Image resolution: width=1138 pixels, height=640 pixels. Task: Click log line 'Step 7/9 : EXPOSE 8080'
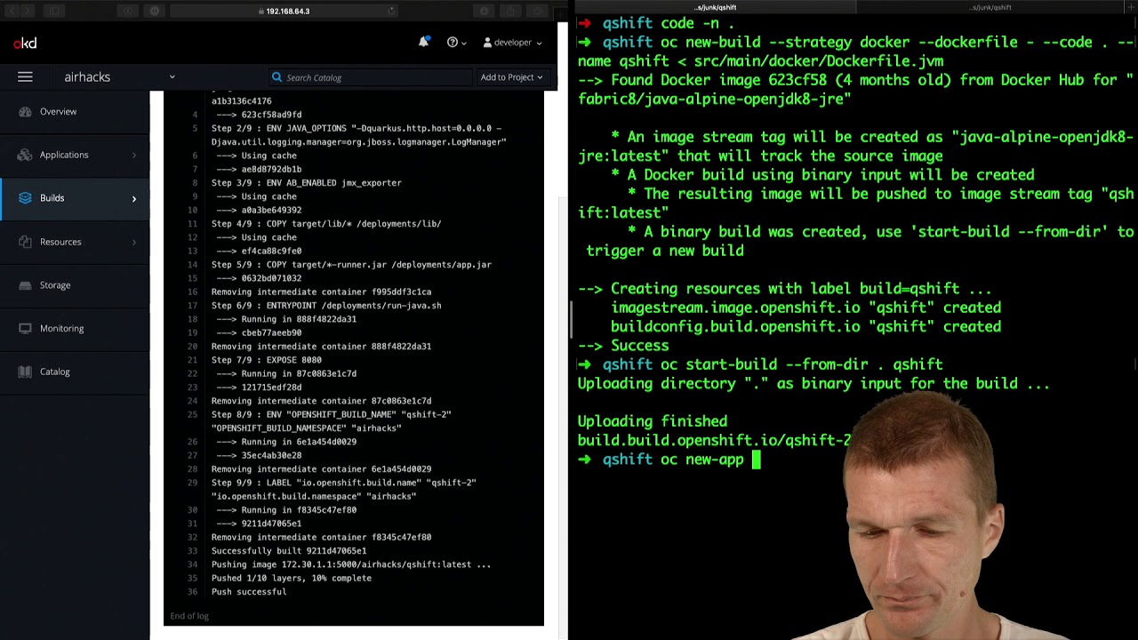[x=267, y=360]
